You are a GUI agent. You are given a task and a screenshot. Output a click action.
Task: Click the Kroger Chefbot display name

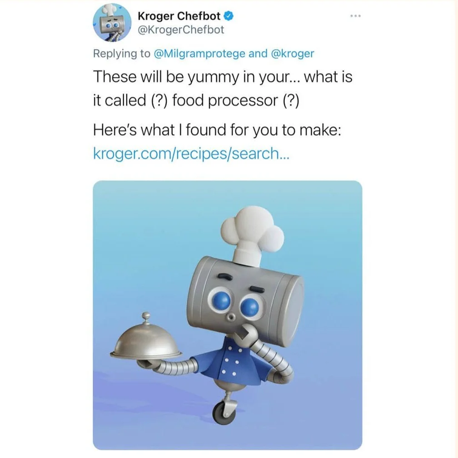(x=179, y=16)
